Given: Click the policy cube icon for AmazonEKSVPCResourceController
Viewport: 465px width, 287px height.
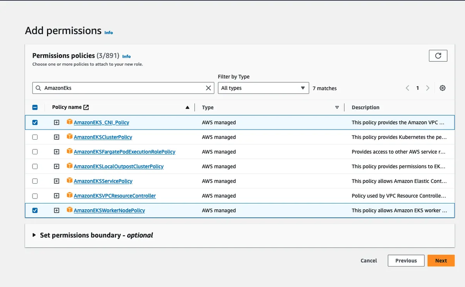Looking at the screenshot, I should (70, 195).
